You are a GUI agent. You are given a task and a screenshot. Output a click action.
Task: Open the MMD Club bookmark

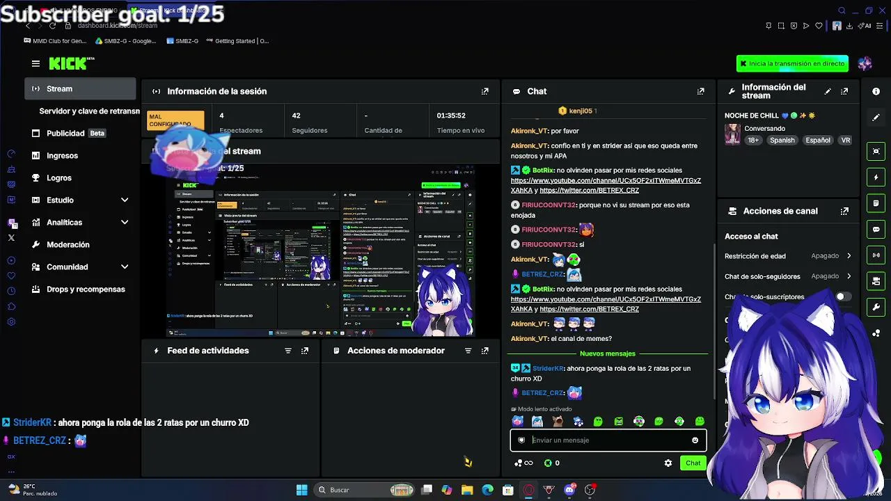(x=55, y=41)
